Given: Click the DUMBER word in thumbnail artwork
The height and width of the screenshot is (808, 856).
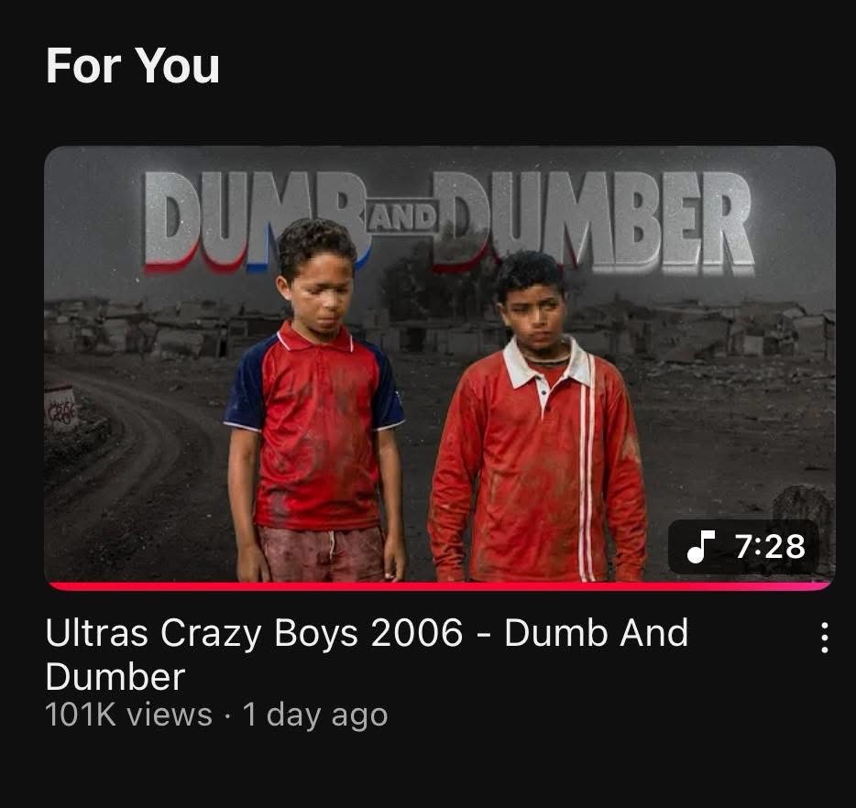Looking at the screenshot, I should click(x=595, y=222).
